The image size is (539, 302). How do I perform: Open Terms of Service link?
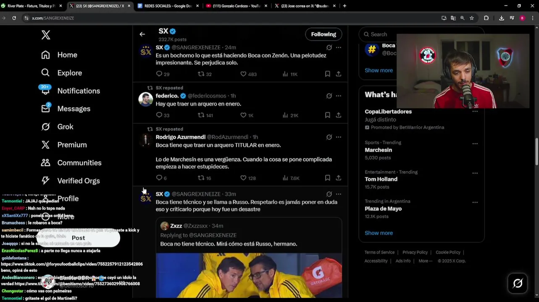pos(379,253)
